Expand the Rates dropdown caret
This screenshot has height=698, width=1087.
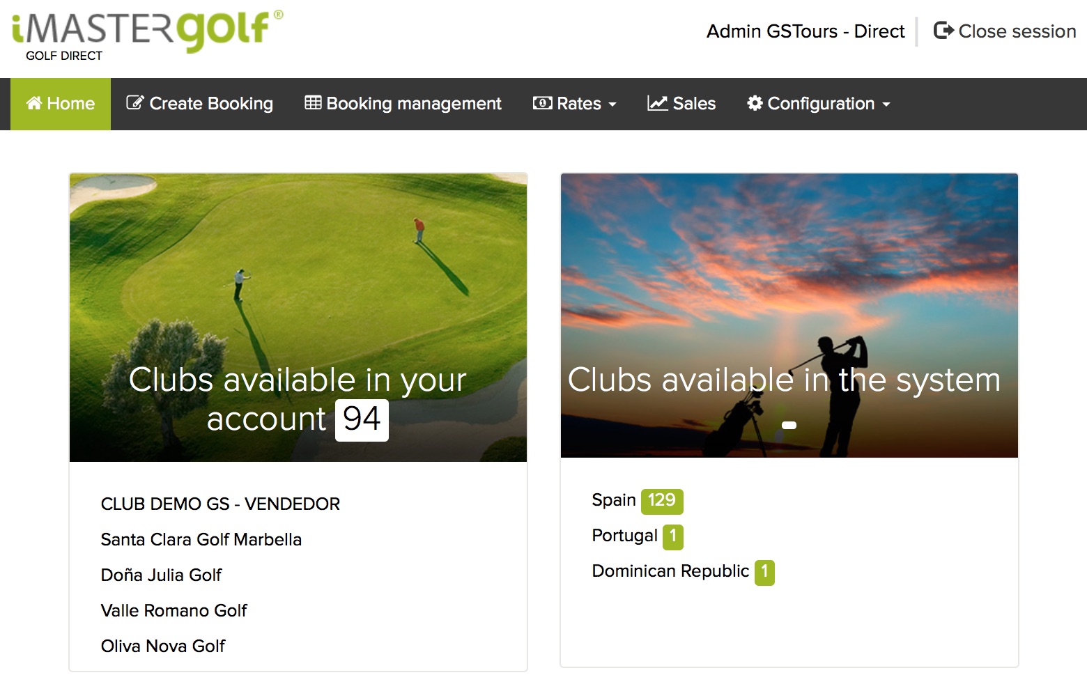point(612,104)
